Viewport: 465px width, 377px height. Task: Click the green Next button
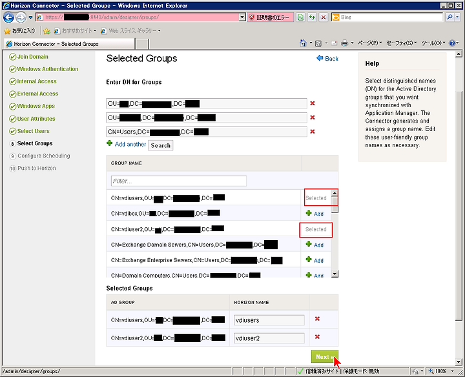pos(325,357)
